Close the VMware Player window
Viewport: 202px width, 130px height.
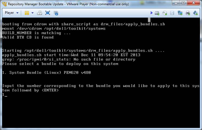(x=193, y=3)
